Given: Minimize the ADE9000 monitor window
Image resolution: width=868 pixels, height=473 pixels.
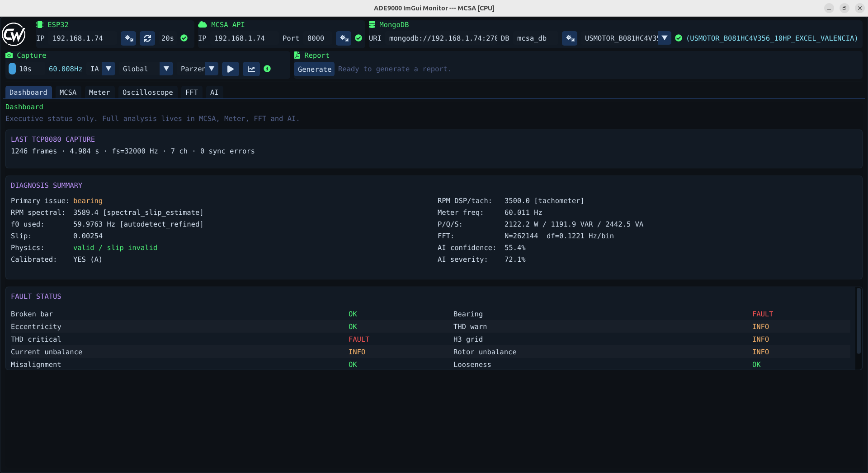Looking at the screenshot, I should 829,8.
